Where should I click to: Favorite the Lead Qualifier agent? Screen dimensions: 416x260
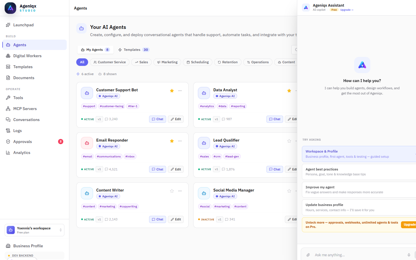pyautogui.click(x=289, y=141)
